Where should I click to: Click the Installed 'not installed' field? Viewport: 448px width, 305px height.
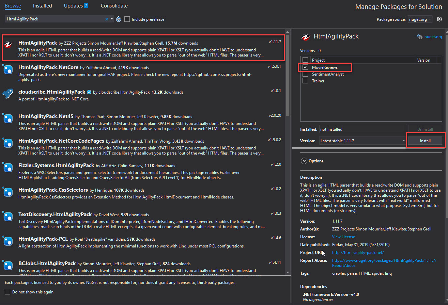pyautogui.click(x=362, y=129)
